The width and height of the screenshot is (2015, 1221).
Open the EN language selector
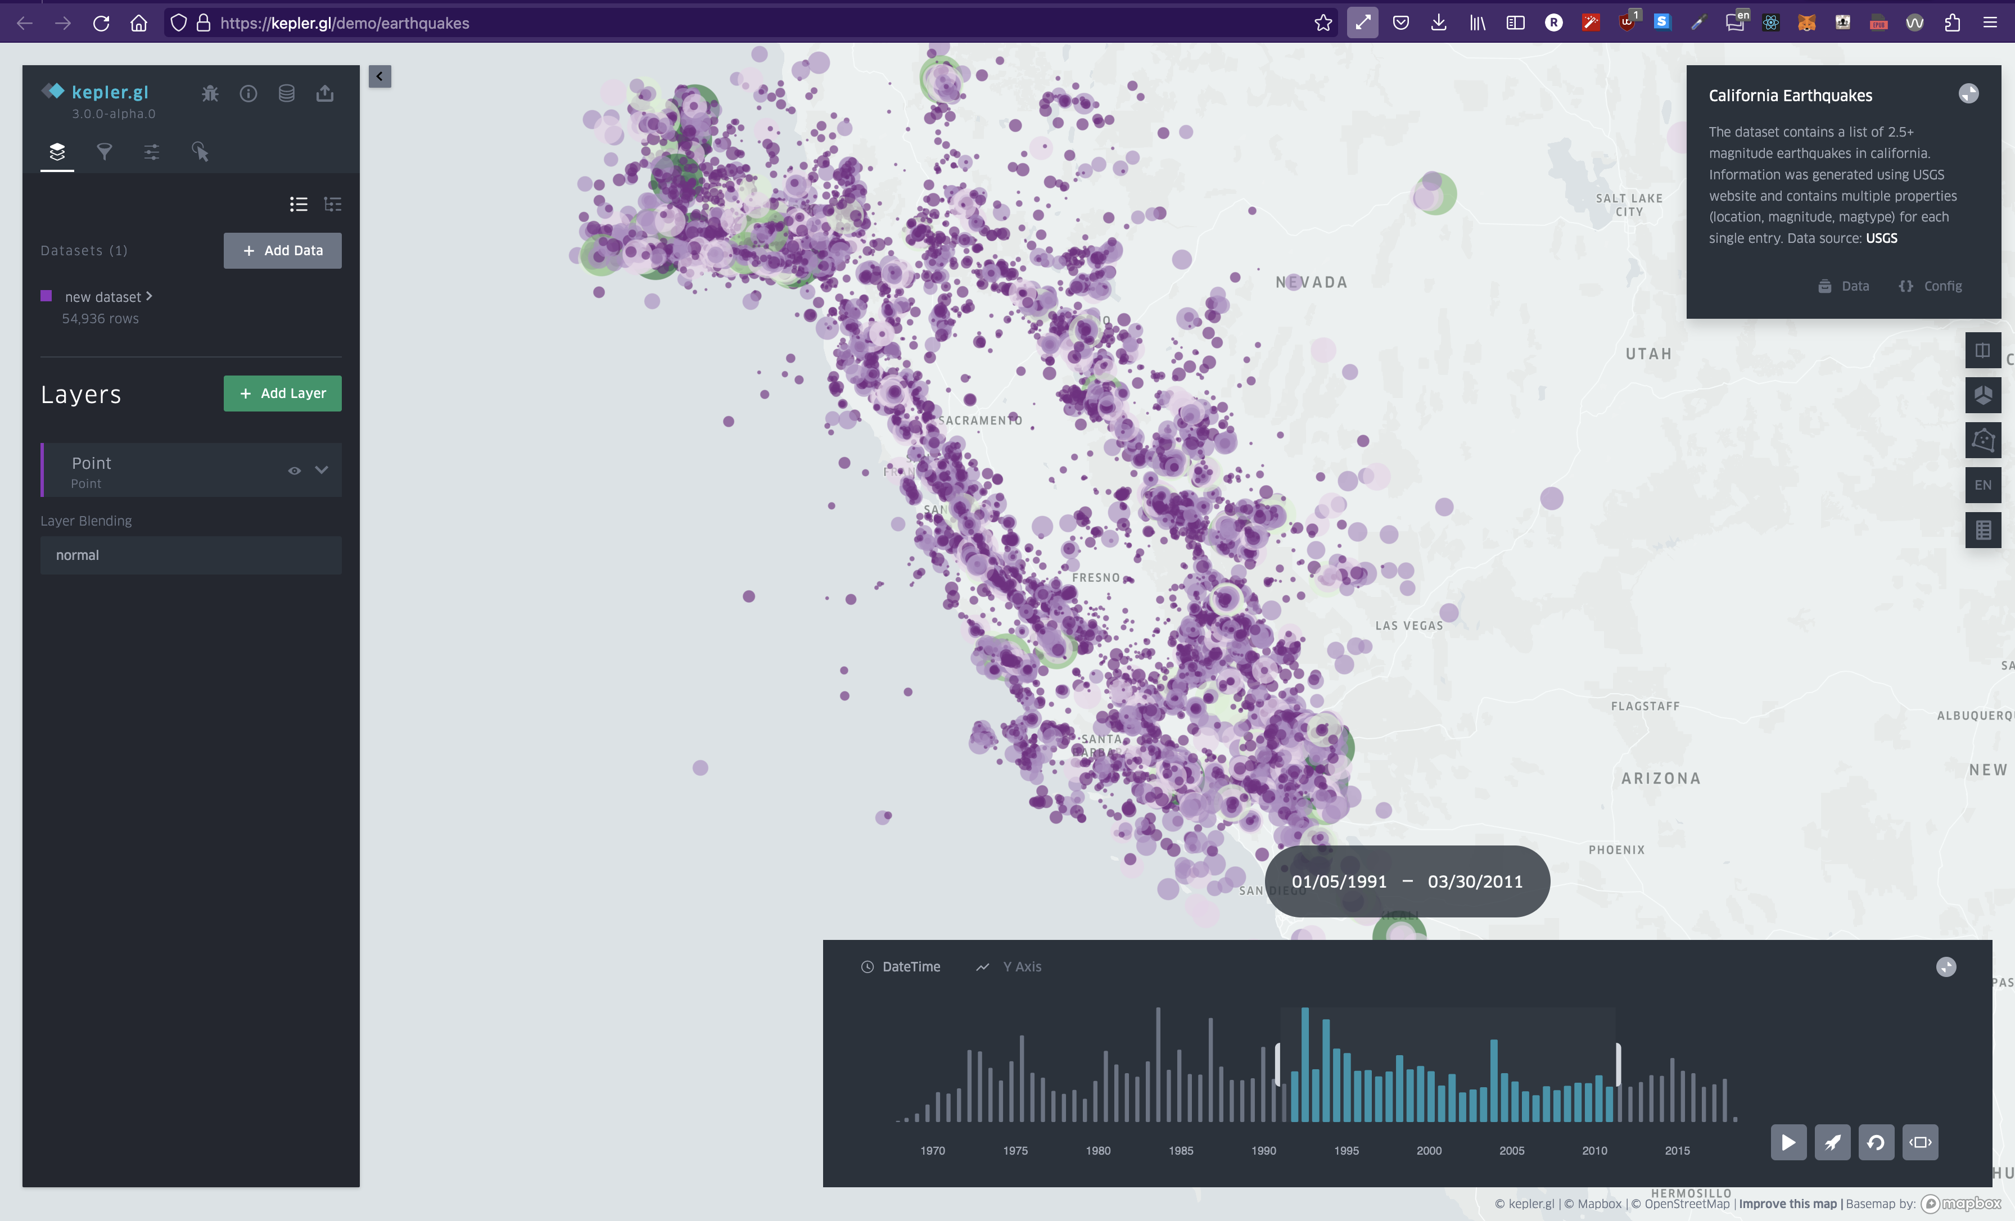pos(1982,485)
